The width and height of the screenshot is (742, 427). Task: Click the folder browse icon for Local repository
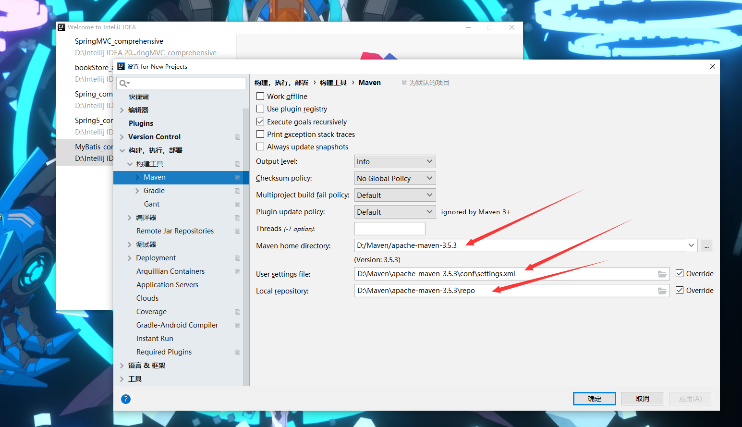click(662, 291)
